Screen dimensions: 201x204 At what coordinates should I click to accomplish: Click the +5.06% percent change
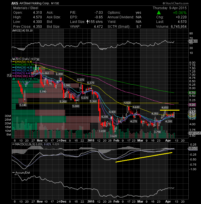coord(180,13)
